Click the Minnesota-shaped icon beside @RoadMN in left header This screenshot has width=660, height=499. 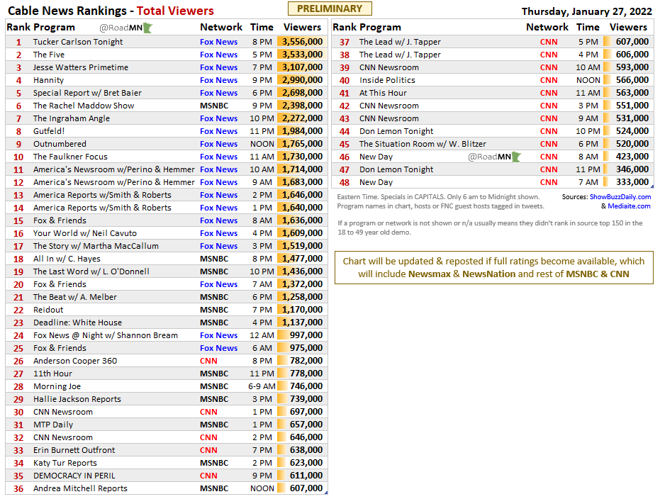pos(147,28)
